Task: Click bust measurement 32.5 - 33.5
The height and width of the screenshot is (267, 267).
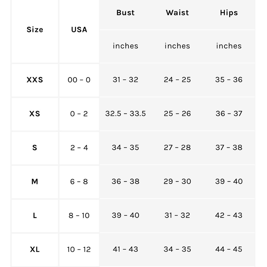Action: click(x=125, y=113)
